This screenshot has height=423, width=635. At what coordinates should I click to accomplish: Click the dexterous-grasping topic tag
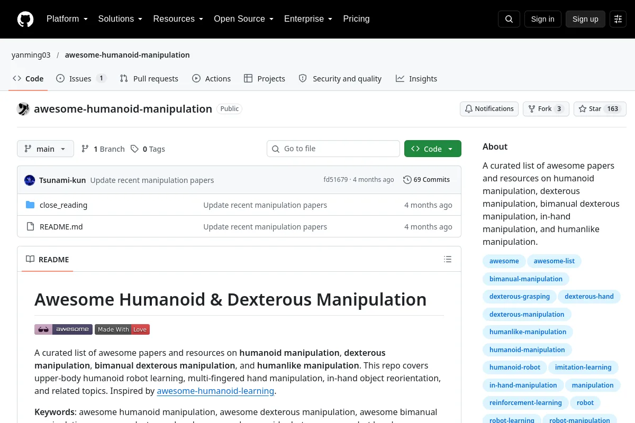click(x=520, y=297)
